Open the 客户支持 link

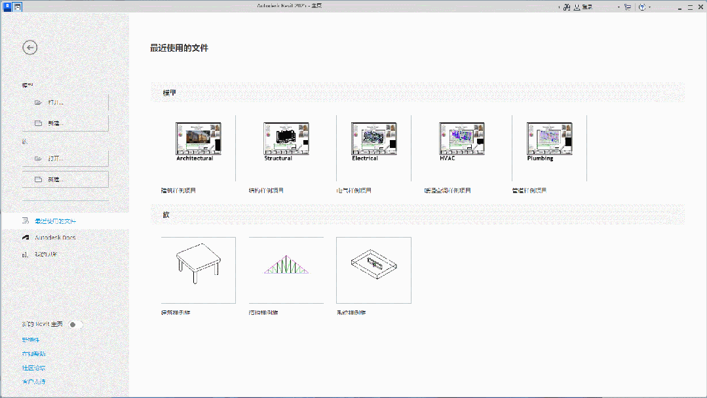click(34, 382)
